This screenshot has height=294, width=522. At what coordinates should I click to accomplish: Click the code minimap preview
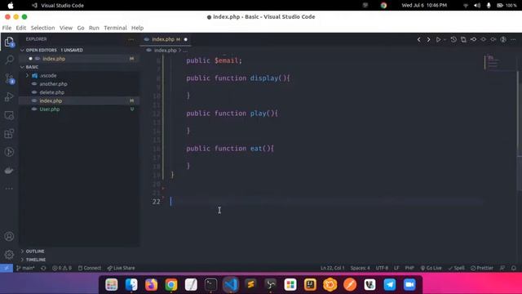click(x=493, y=62)
